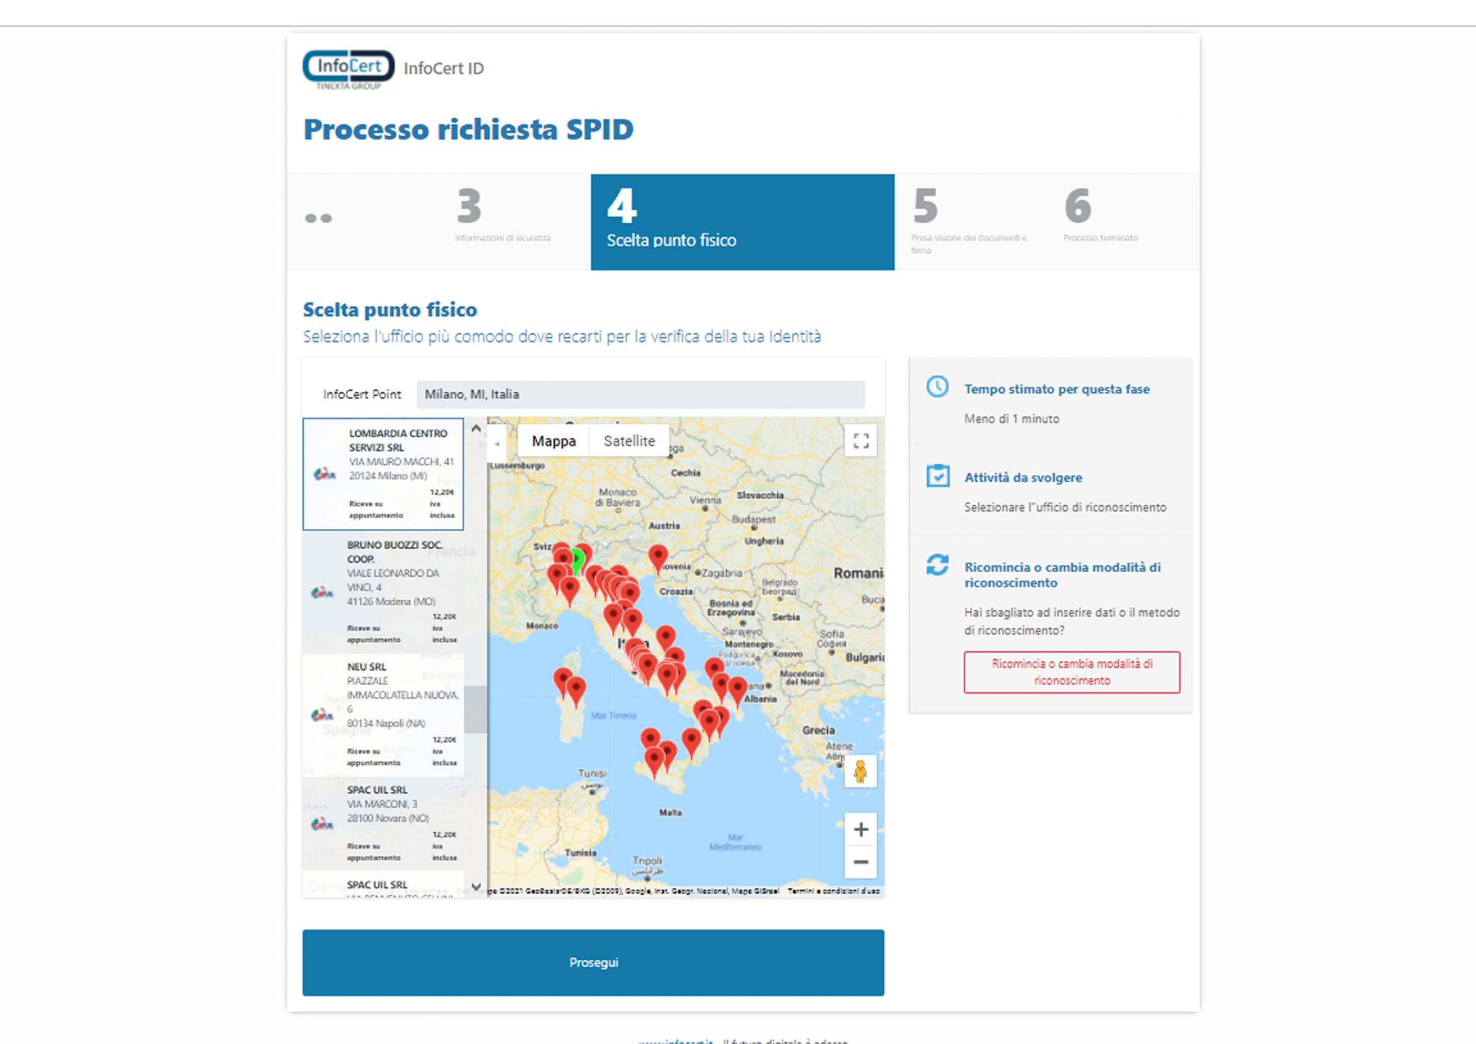Click the Meno di 1 minuto text
The width and height of the screenshot is (1476, 1044).
click(x=1011, y=419)
